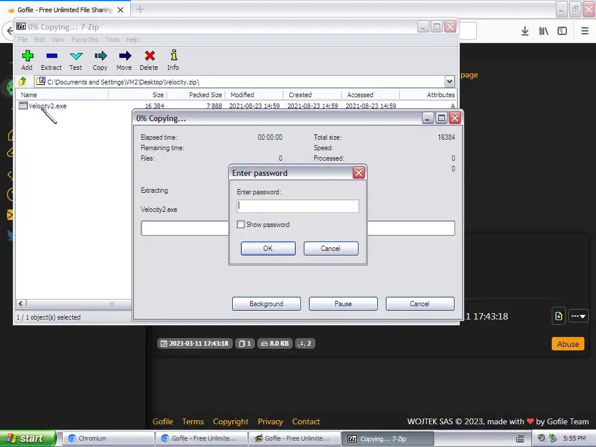Switch to the Copying 7-Zip taskbar item
The width and height of the screenshot is (596, 447).
click(388, 439)
